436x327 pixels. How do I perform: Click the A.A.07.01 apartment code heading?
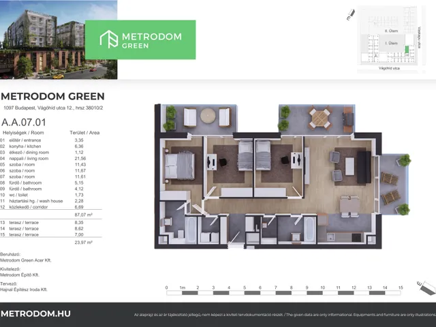[22, 121]
